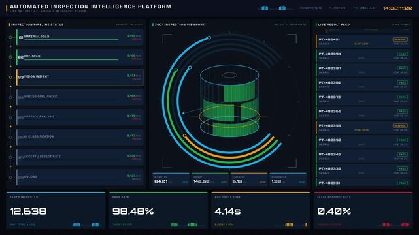Click the AI Classification stage status node
This screenshot has width=419, height=235.
tap(10, 137)
